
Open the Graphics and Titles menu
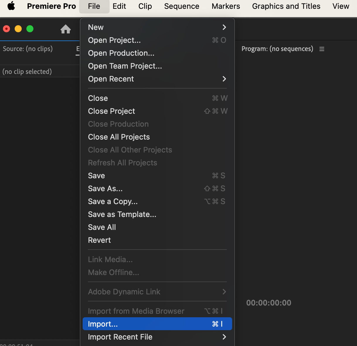click(x=286, y=6)
